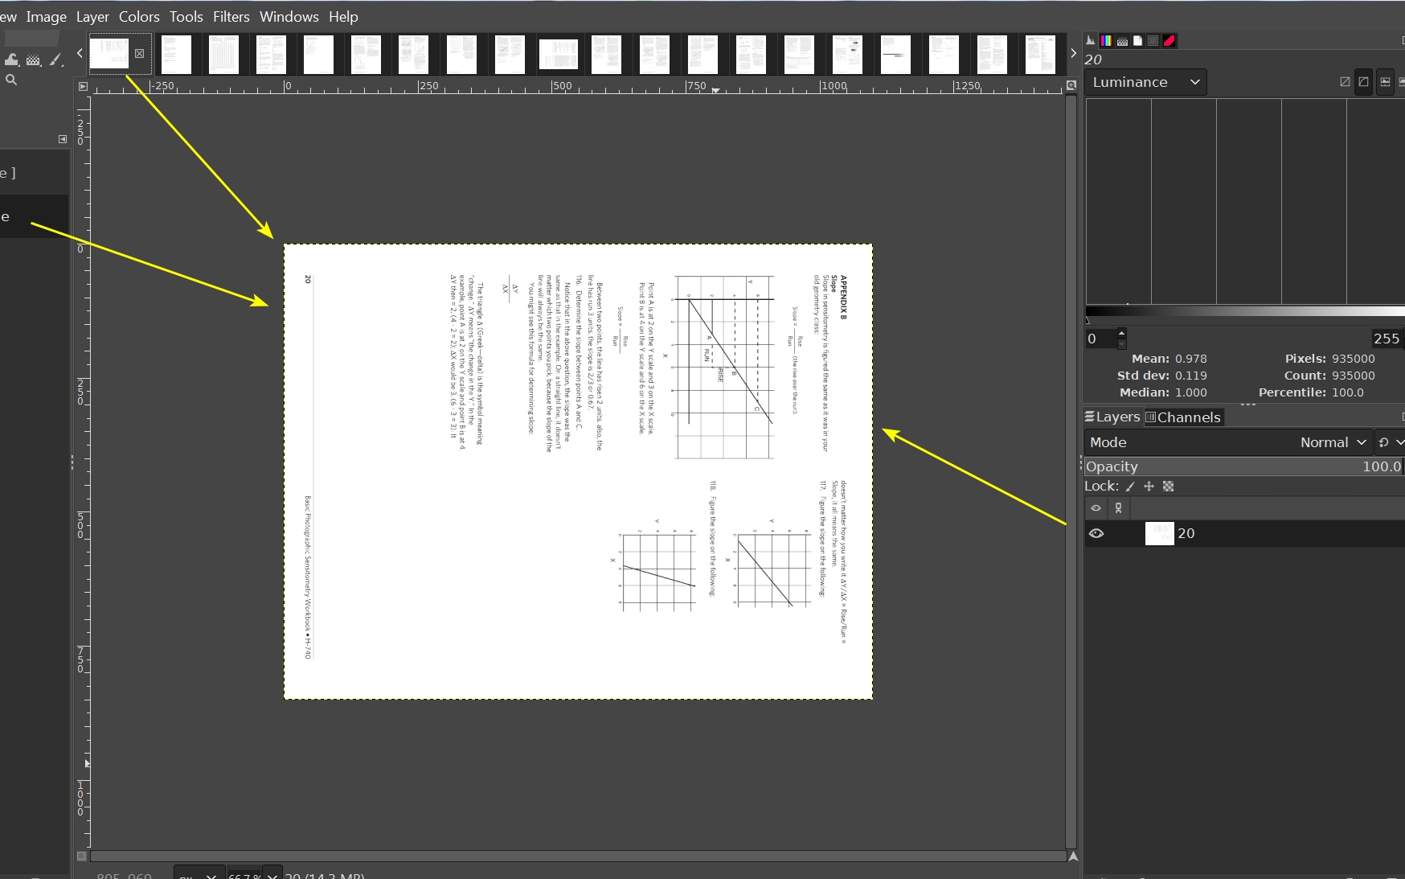Screen dimensions: 1405x879
Task: Open the Document History page-icon tab
Action: pos(1138,40)
